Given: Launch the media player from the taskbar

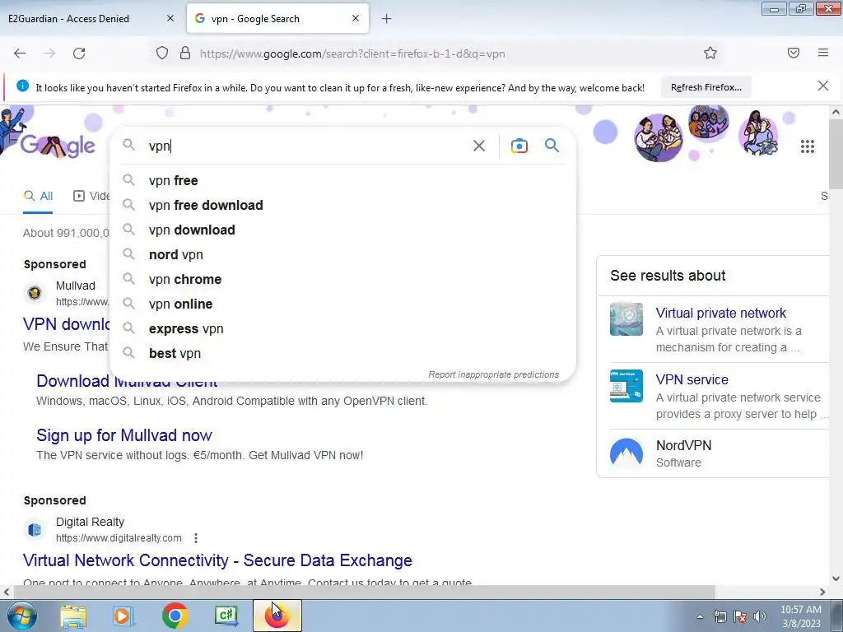Looking at the screenshot, I should (x=123, y=616).
